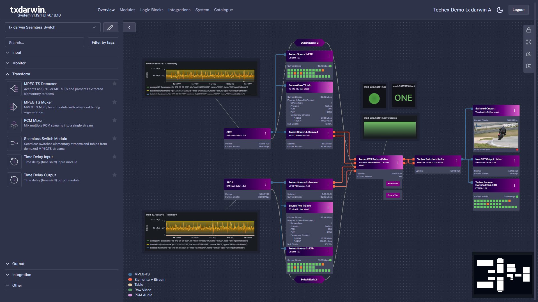Click the pencil edit icon button
Screen dimensions: 538x302
coord(111,27)
